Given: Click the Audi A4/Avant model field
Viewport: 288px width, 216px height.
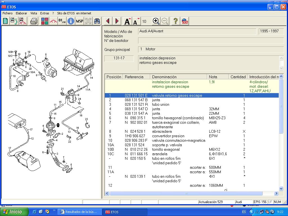Looking at the screenshot, I should pos(197,31).
